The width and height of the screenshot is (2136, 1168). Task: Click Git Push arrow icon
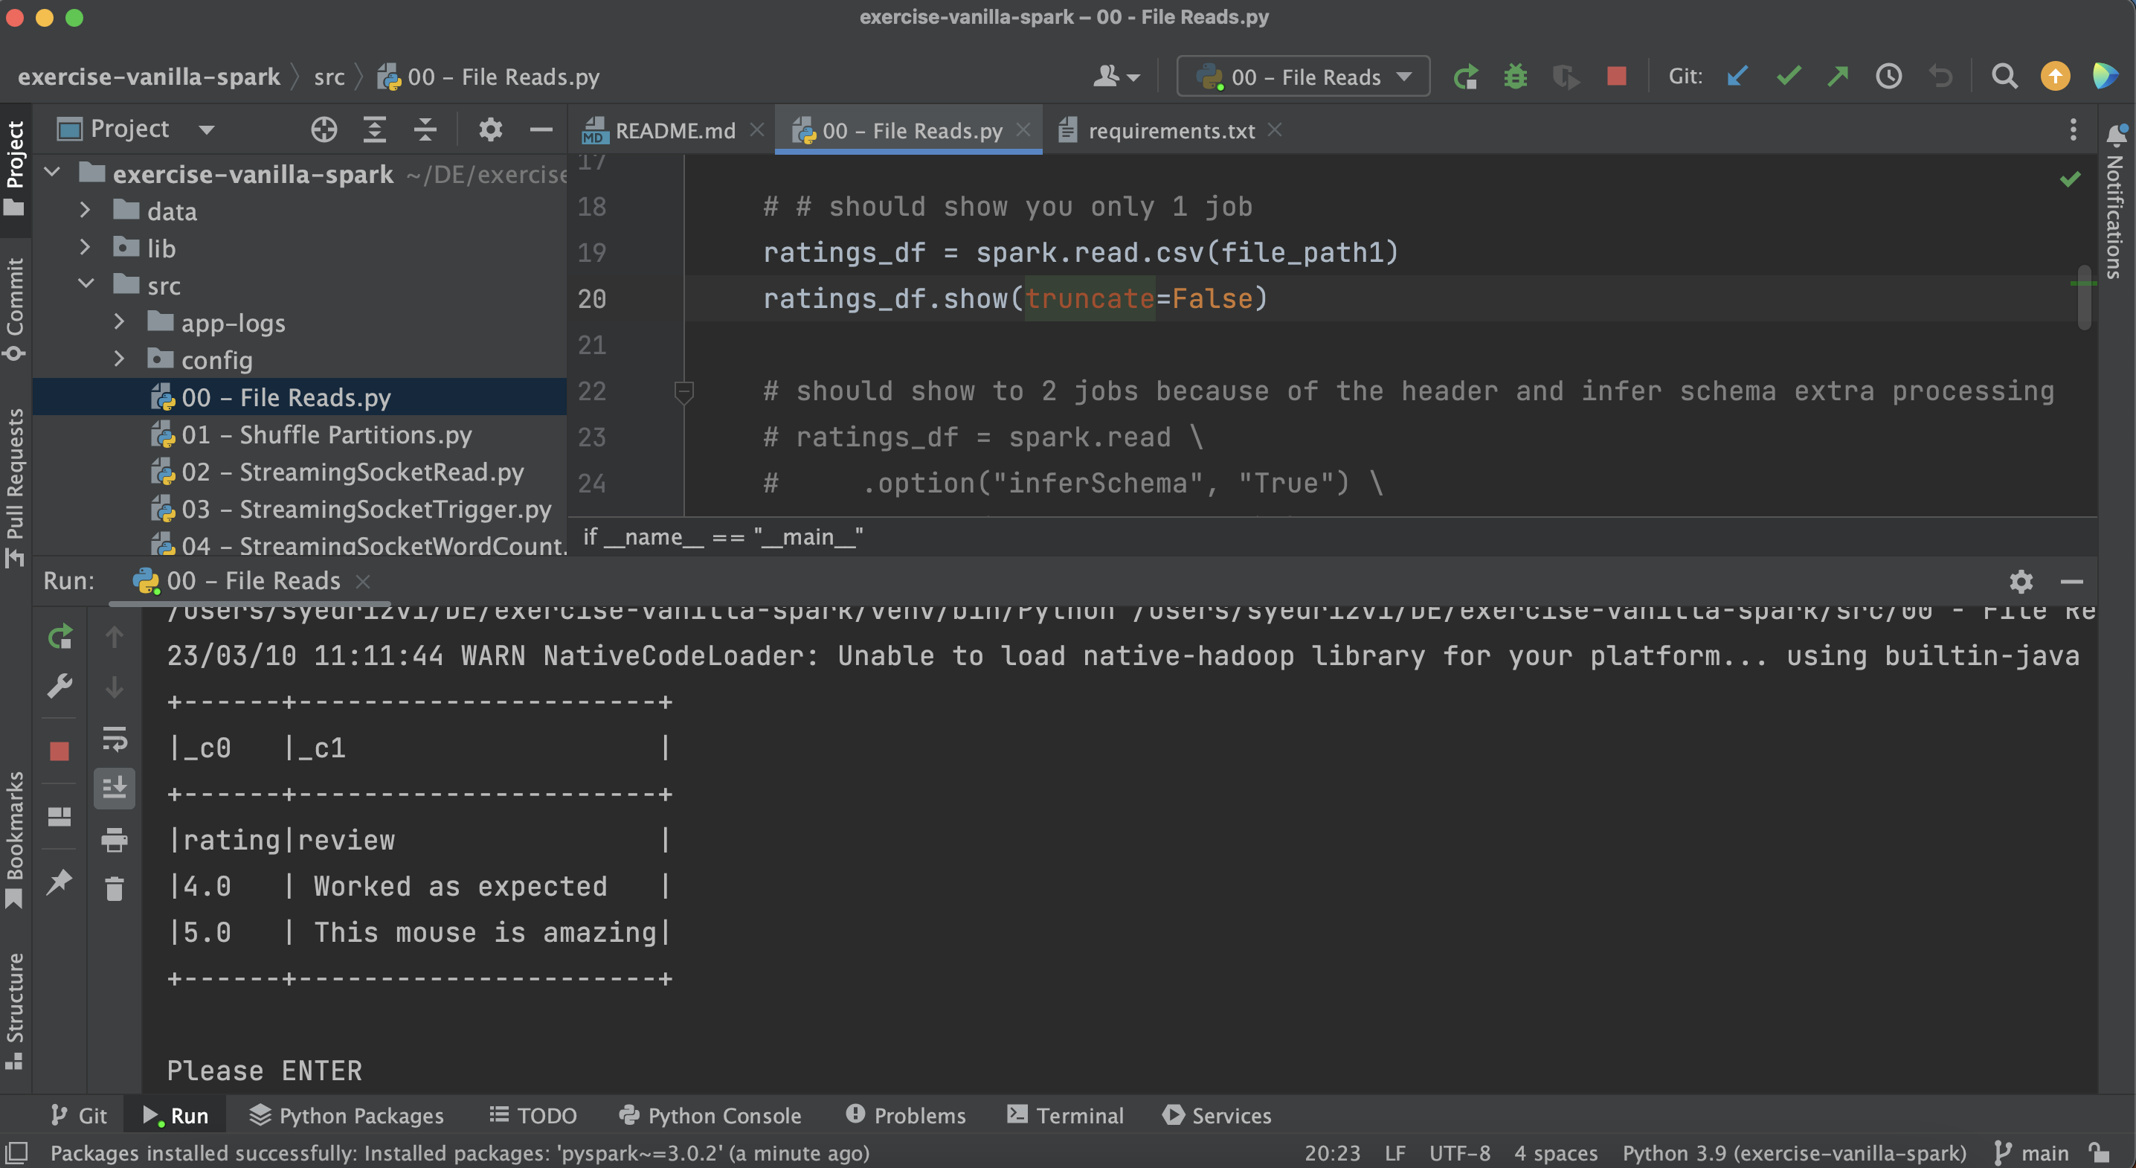(1838, 77)
